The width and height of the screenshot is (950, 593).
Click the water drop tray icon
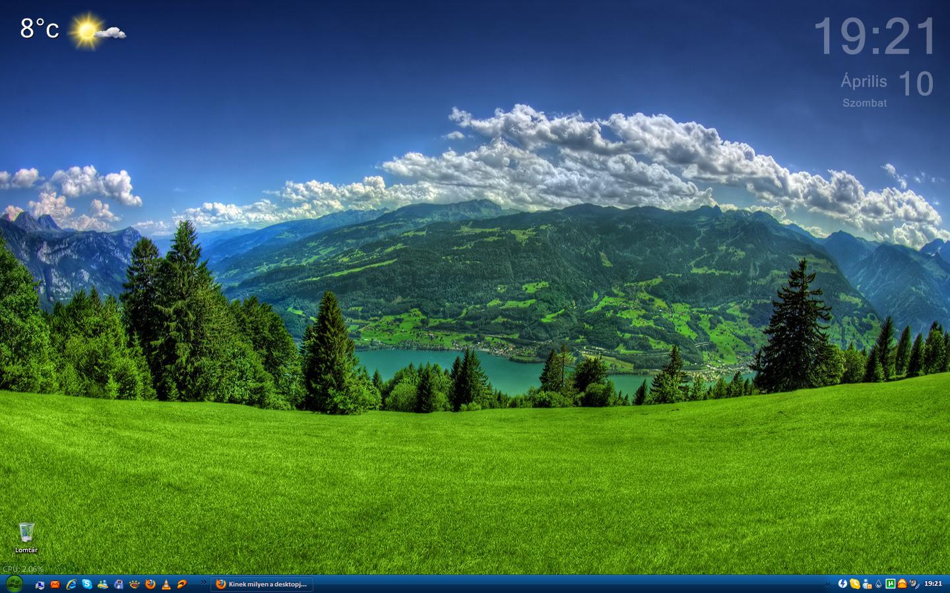(878, 584)
